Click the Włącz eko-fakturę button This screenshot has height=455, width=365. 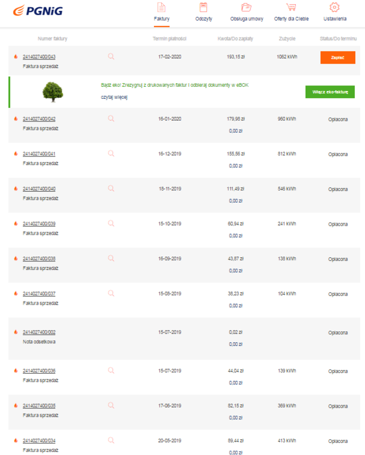pyautogui.click(x=330, y=92)
